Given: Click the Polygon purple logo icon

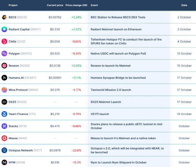Looking at the screenshot, I should [x=4, y=54].
